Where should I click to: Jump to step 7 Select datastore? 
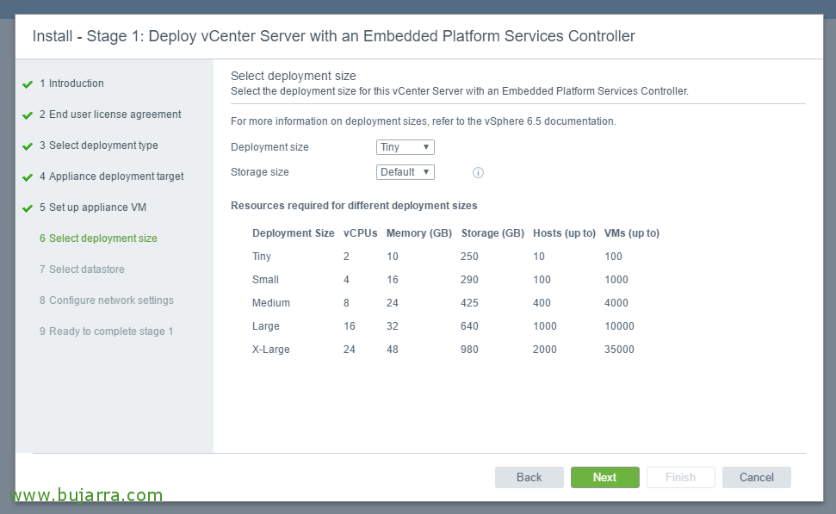[x=82, y=269]
